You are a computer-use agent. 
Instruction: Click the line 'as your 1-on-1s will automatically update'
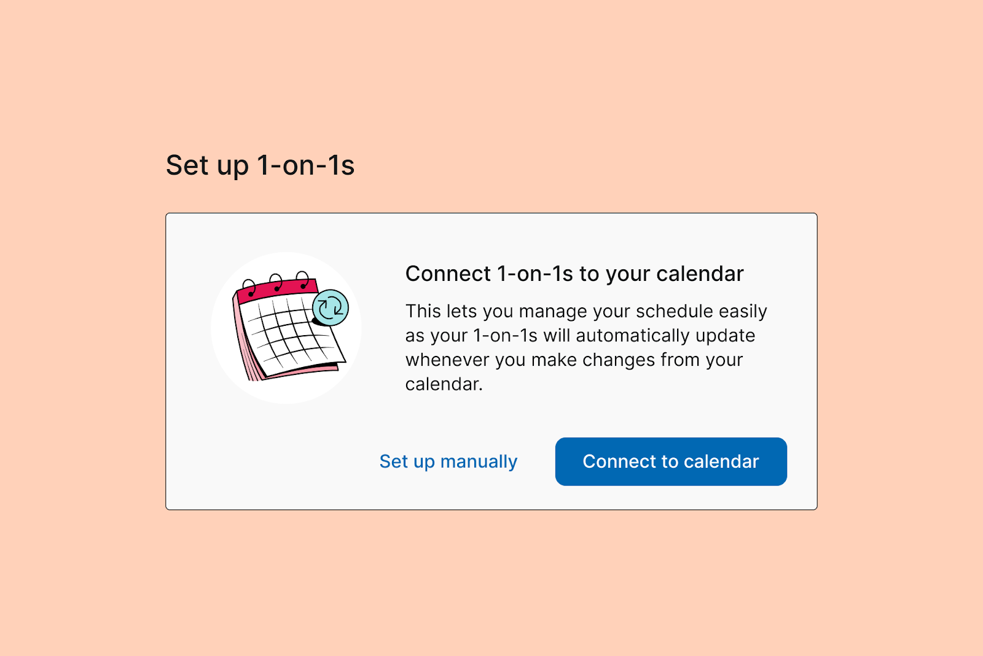point(581,336)
